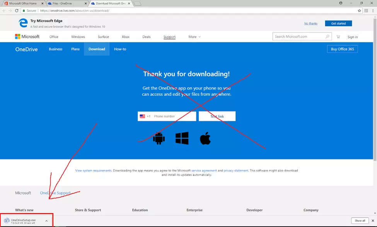Click the Android robot icon
377x227 pixels.
click(159, 138)
